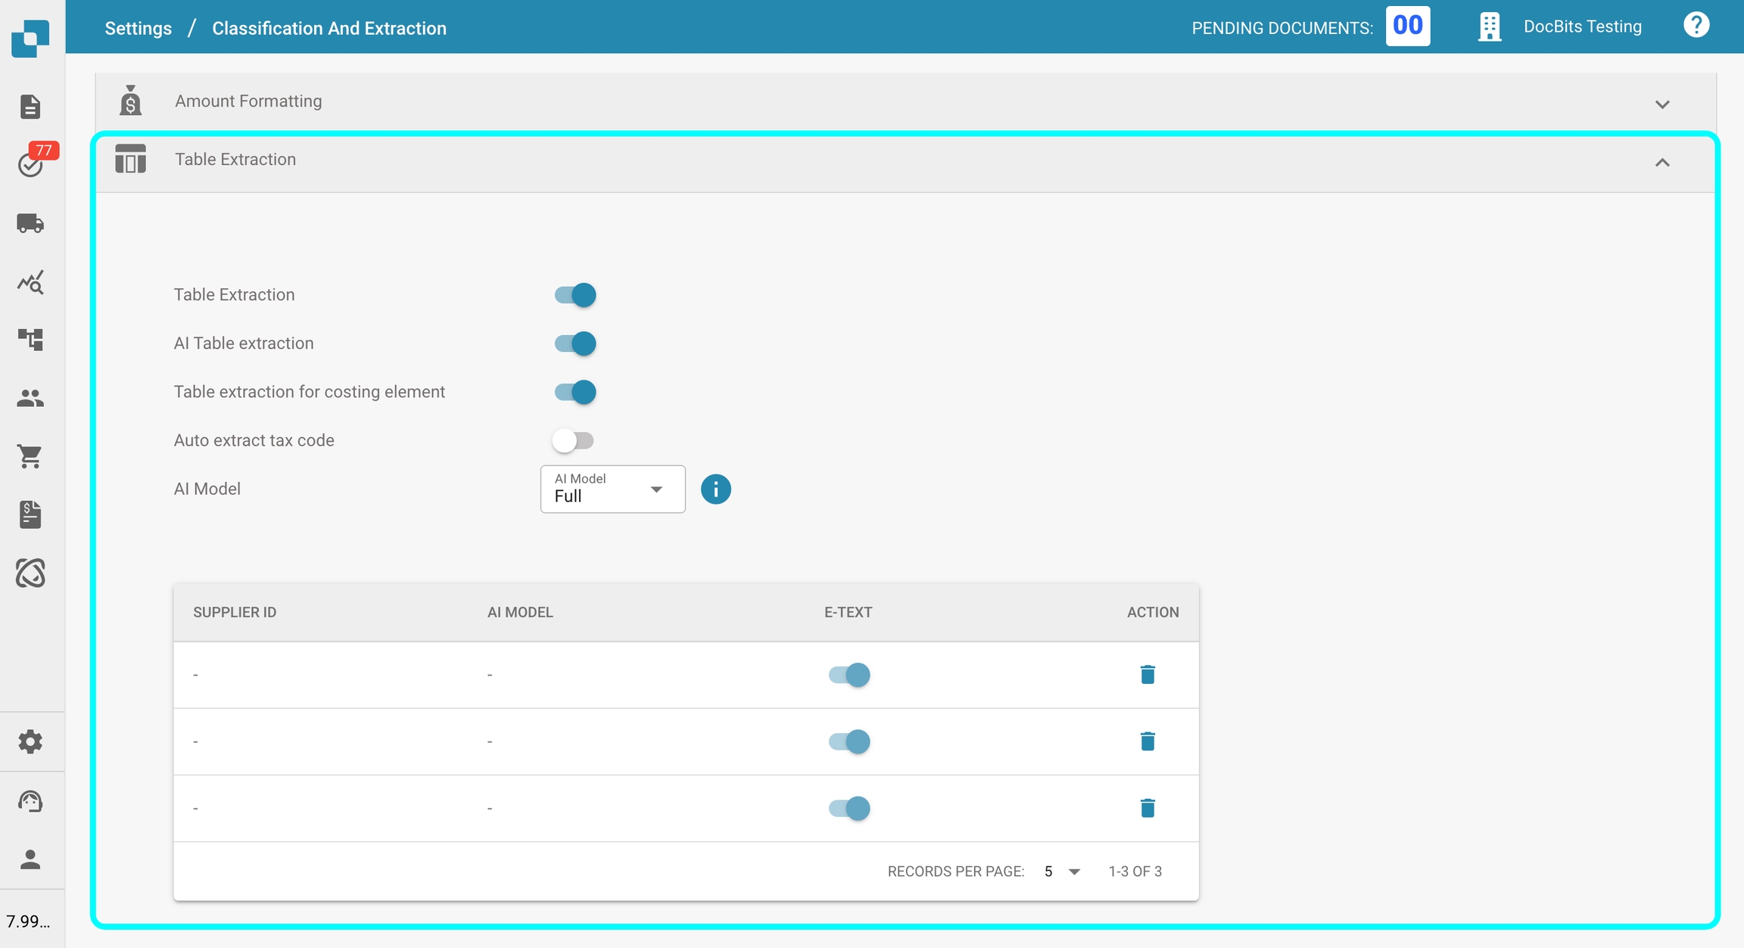
Task: Click the Supplier ID column header
Action: [x=235, y=612]
